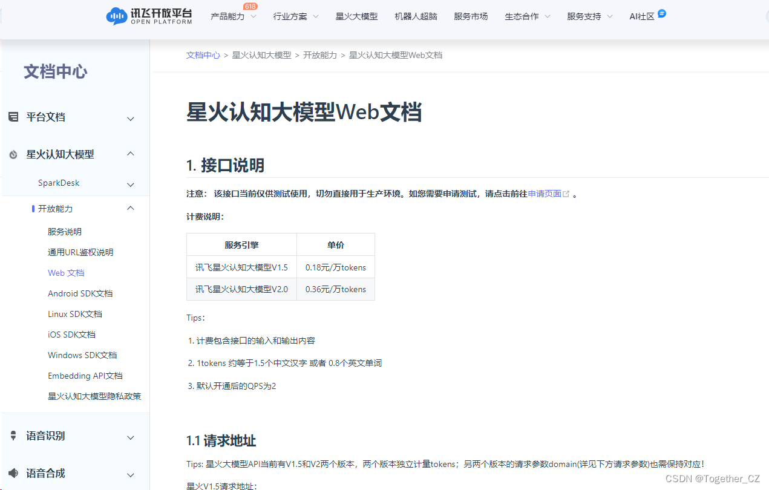Open the 生态合作 dropdown in top nav
Viewport: 769px width, 490px height.
pyautogui.click(x=528, y=16)
